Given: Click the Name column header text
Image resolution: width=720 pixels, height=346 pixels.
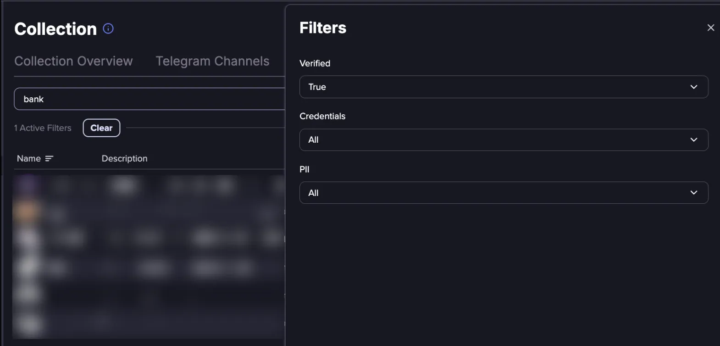Looking at the screenshot, I should (x=29, y=159).
